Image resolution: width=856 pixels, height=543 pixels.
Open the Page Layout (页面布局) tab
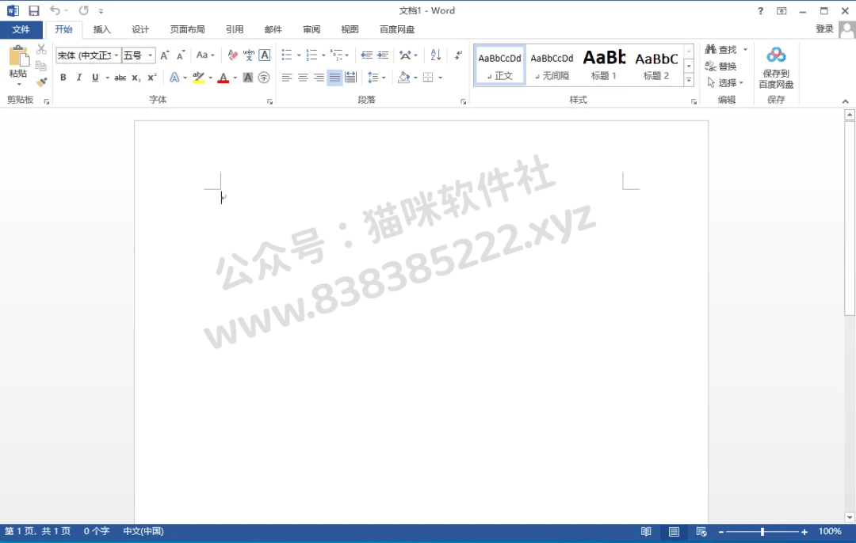pyautogui.click(x=187, y=29)
